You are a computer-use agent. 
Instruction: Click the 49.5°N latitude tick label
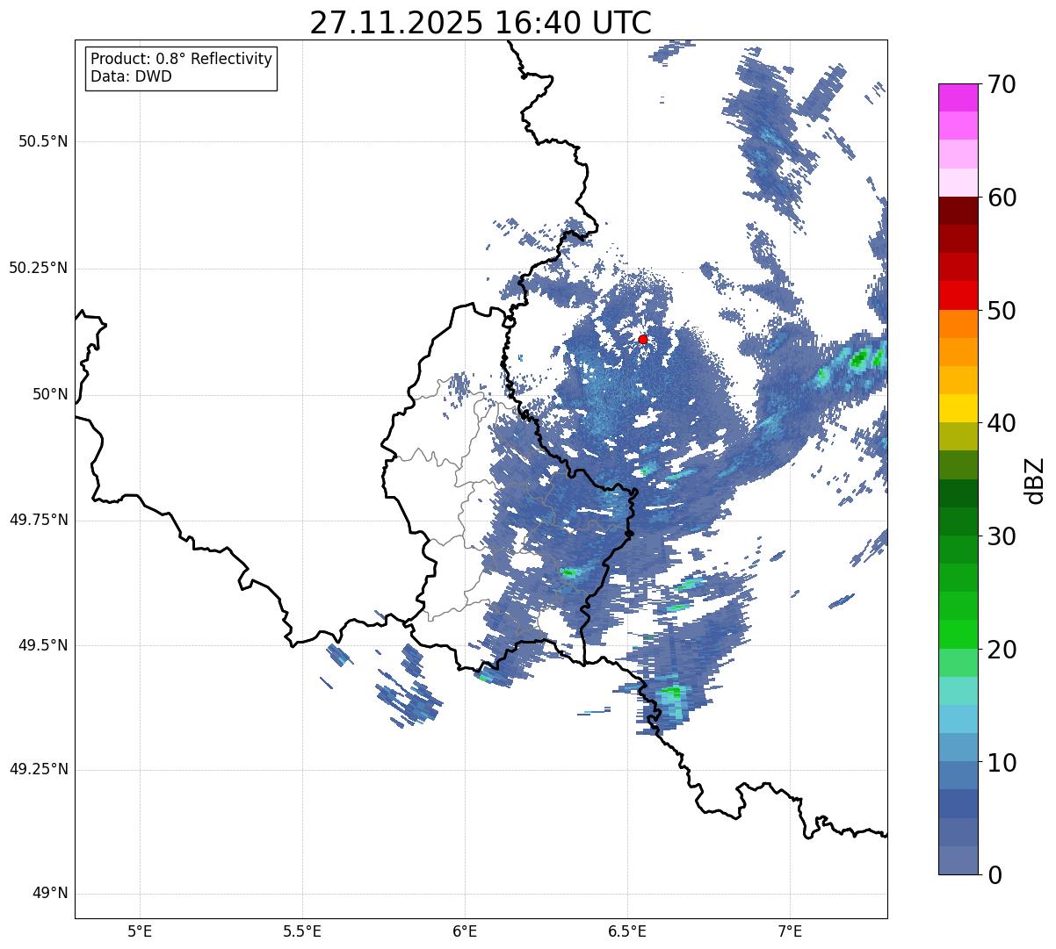[43, 645]
